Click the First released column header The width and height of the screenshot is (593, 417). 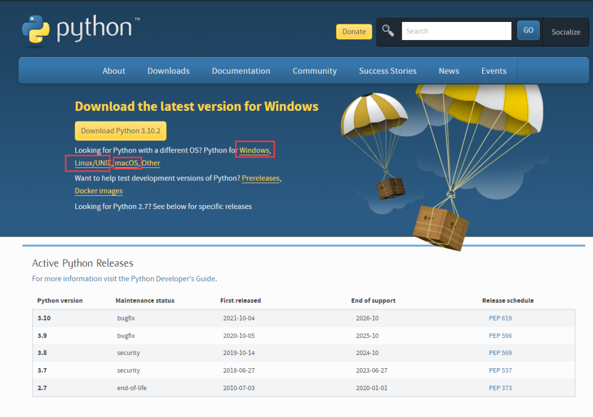(x=240, y=301)
